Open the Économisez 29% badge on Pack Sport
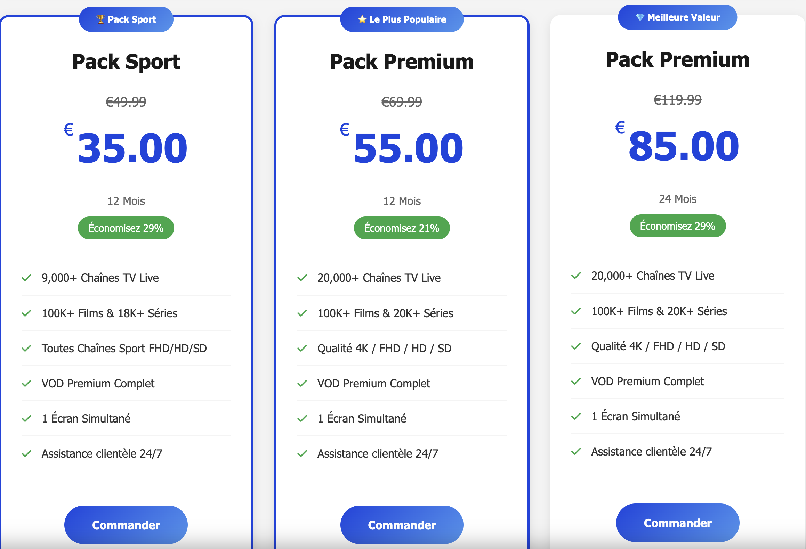 (x=126, y=228)
